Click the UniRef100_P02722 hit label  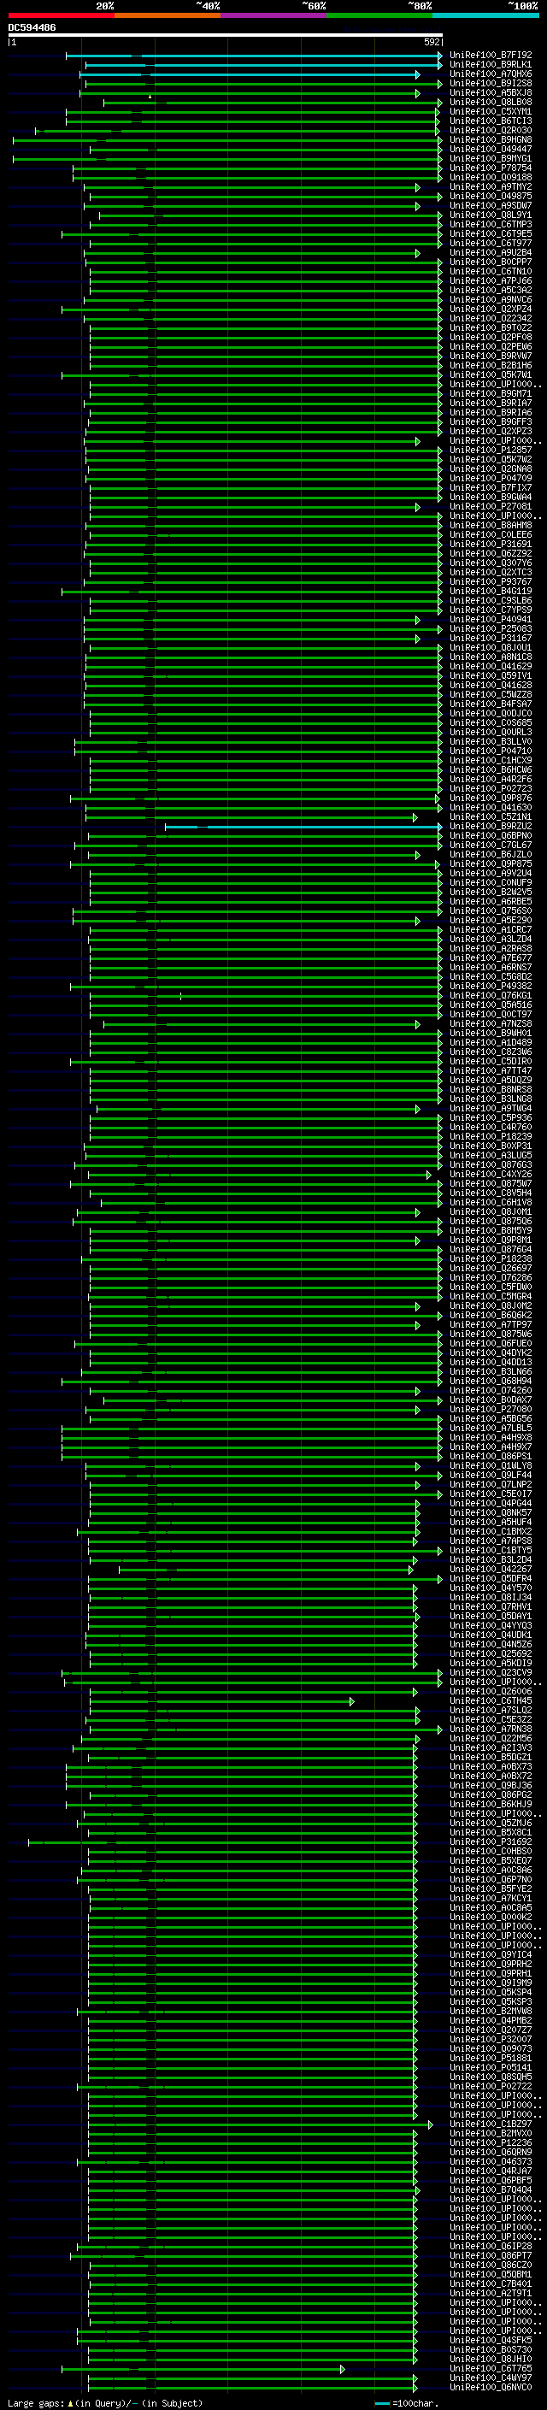(491, 2086)
